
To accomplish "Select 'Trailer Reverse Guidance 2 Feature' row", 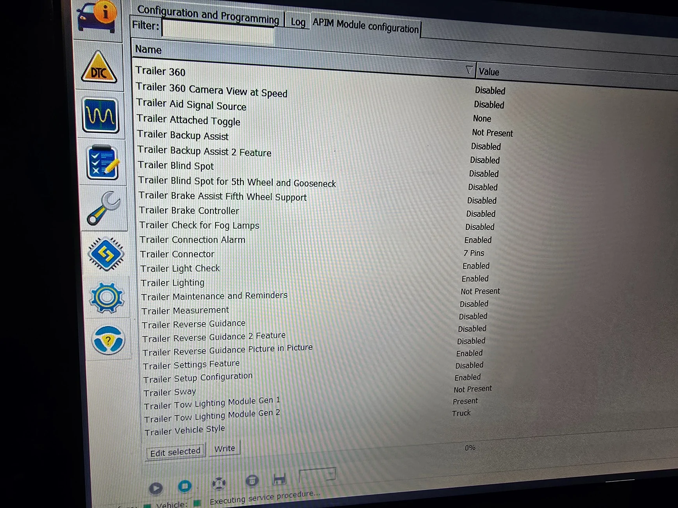I will point(214,337).
